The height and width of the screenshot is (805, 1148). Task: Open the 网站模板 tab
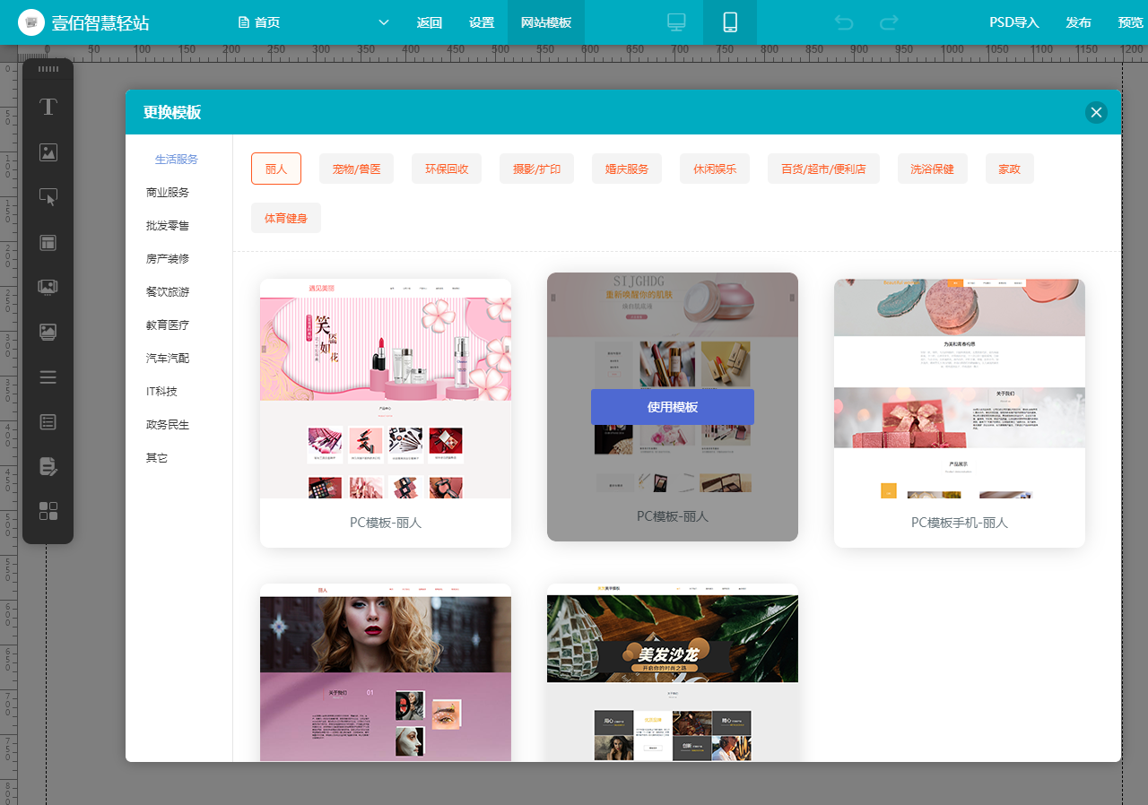pos(546,22)
